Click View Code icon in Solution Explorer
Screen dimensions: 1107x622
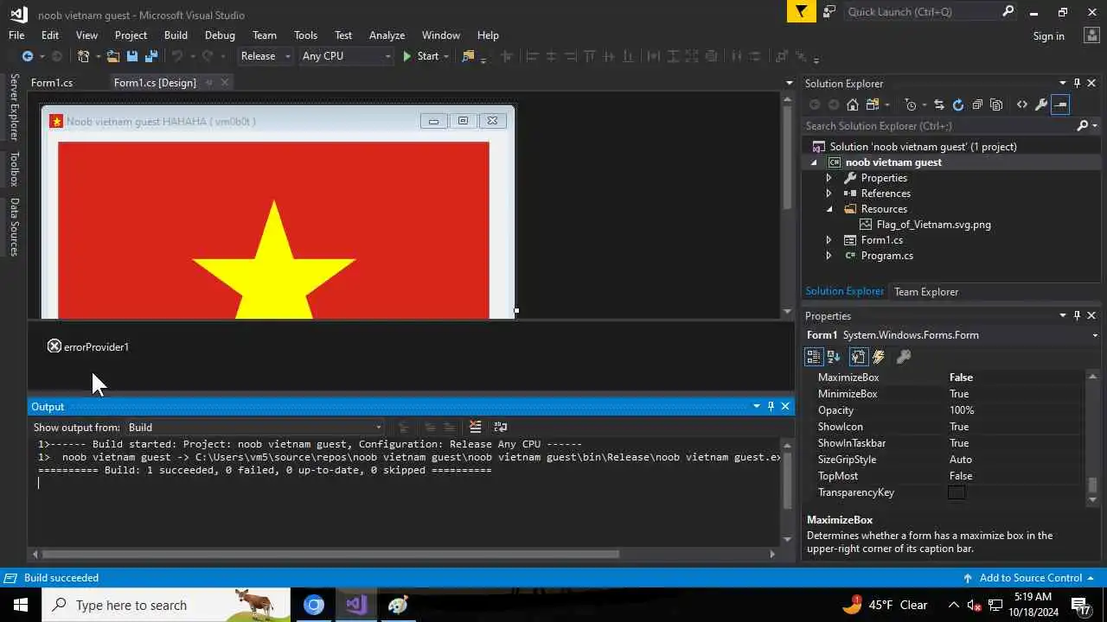1022,105
